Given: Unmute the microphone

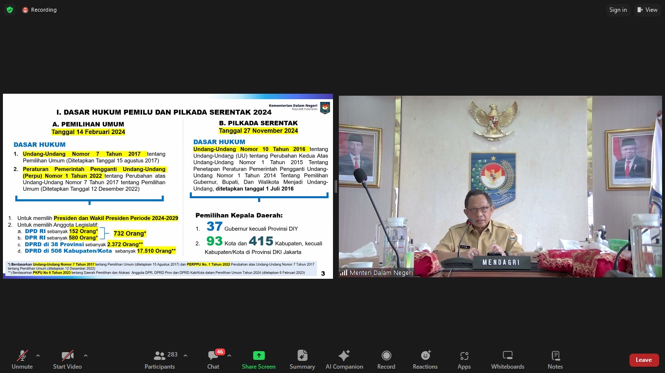Looking at the screenshot, I should tap(22, 359).
